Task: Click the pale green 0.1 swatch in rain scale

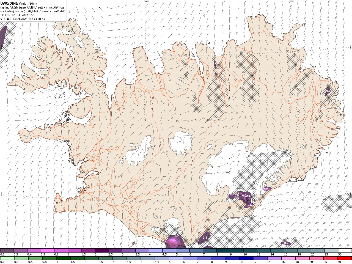Action: (x=7, y=258)
